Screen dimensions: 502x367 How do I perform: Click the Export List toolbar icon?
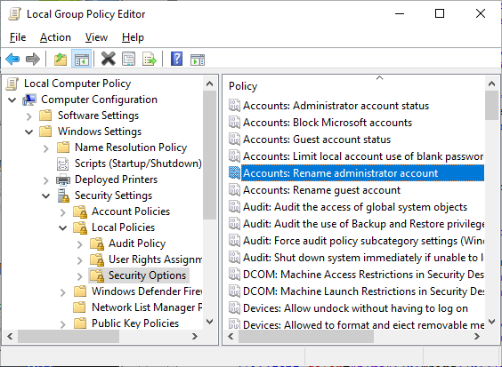click(x=150, y=60)
